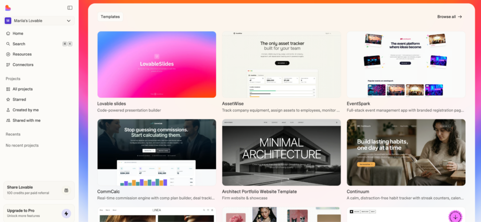Open the AssetWise template preview
This screenshot has height=222, width=481.
(281, 65)
